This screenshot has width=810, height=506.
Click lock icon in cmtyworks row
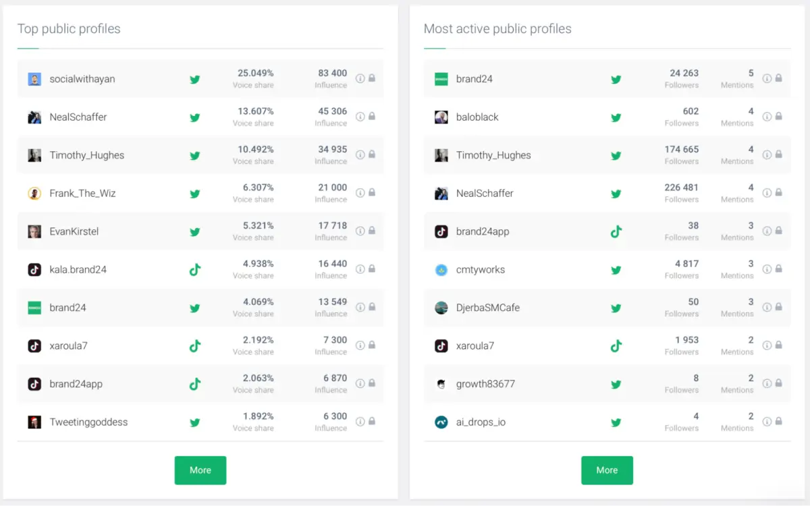coord(778,269)
